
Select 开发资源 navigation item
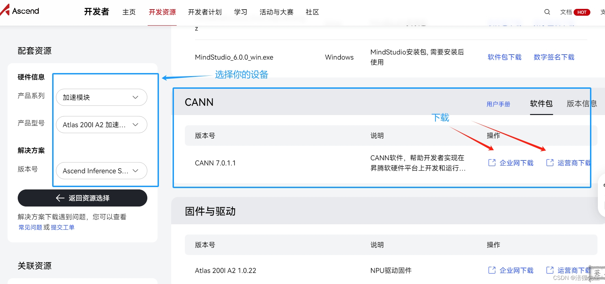(x=162, y=12)
